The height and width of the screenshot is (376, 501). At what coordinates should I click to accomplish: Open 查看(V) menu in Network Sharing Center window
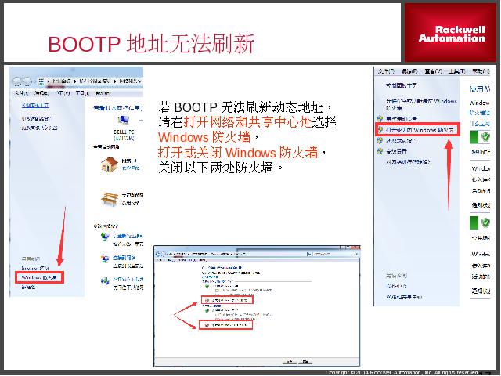tap(63, 93)
